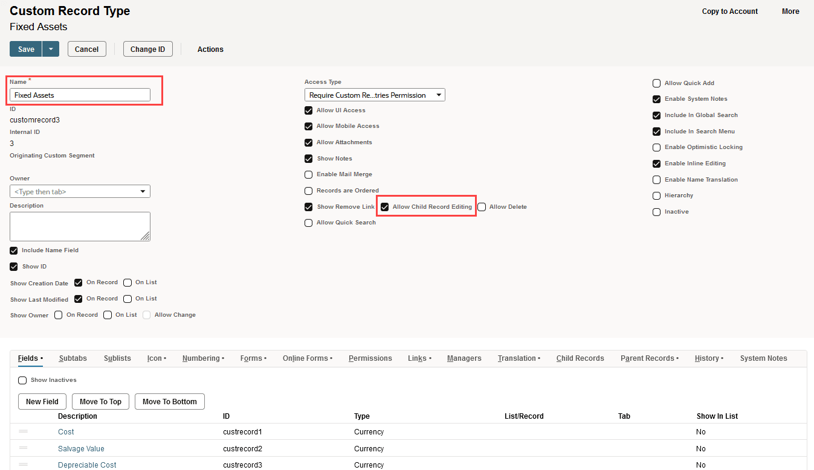This screenshot has height=470, width=814.
Task: Click Copy to Account
Action: point(729,11)
